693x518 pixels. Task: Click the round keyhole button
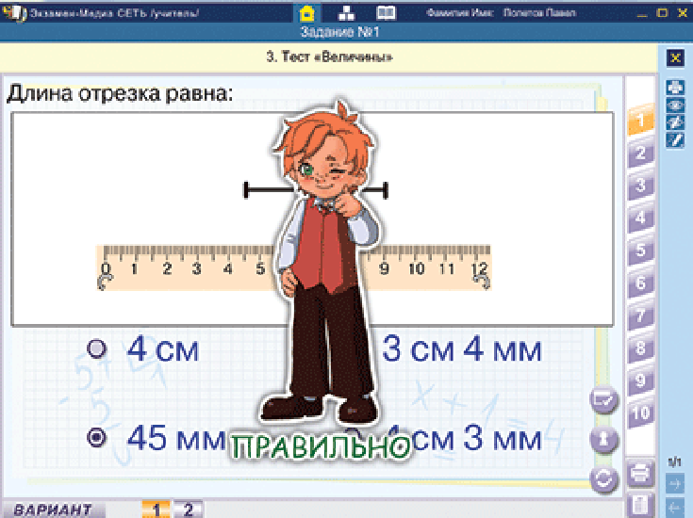pyautogui.click(x=603, y=439)
